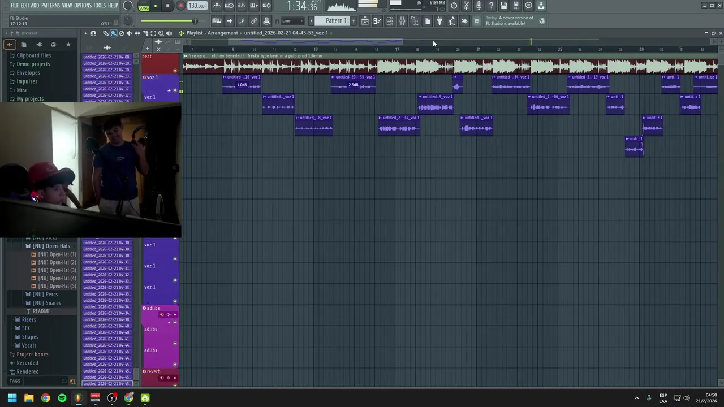Click the red Record button
This screenshot has width=724, height=407.
(x=180, y=6)
